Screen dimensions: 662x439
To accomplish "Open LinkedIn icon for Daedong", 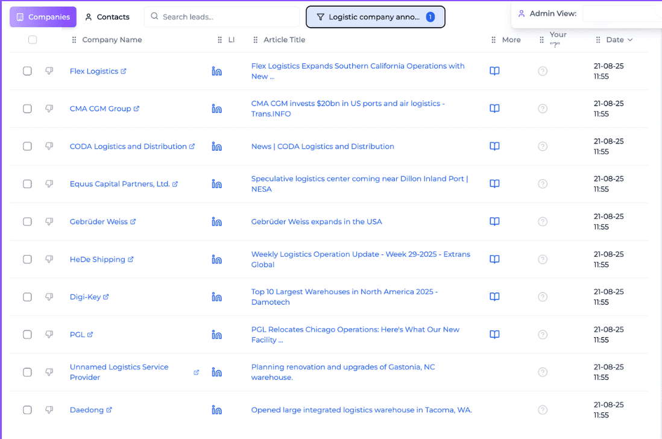I will [217, 410].
